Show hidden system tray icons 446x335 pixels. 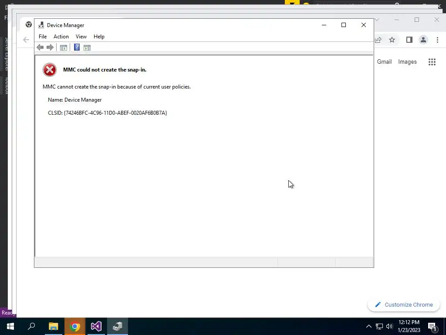[x=368, y=326]
